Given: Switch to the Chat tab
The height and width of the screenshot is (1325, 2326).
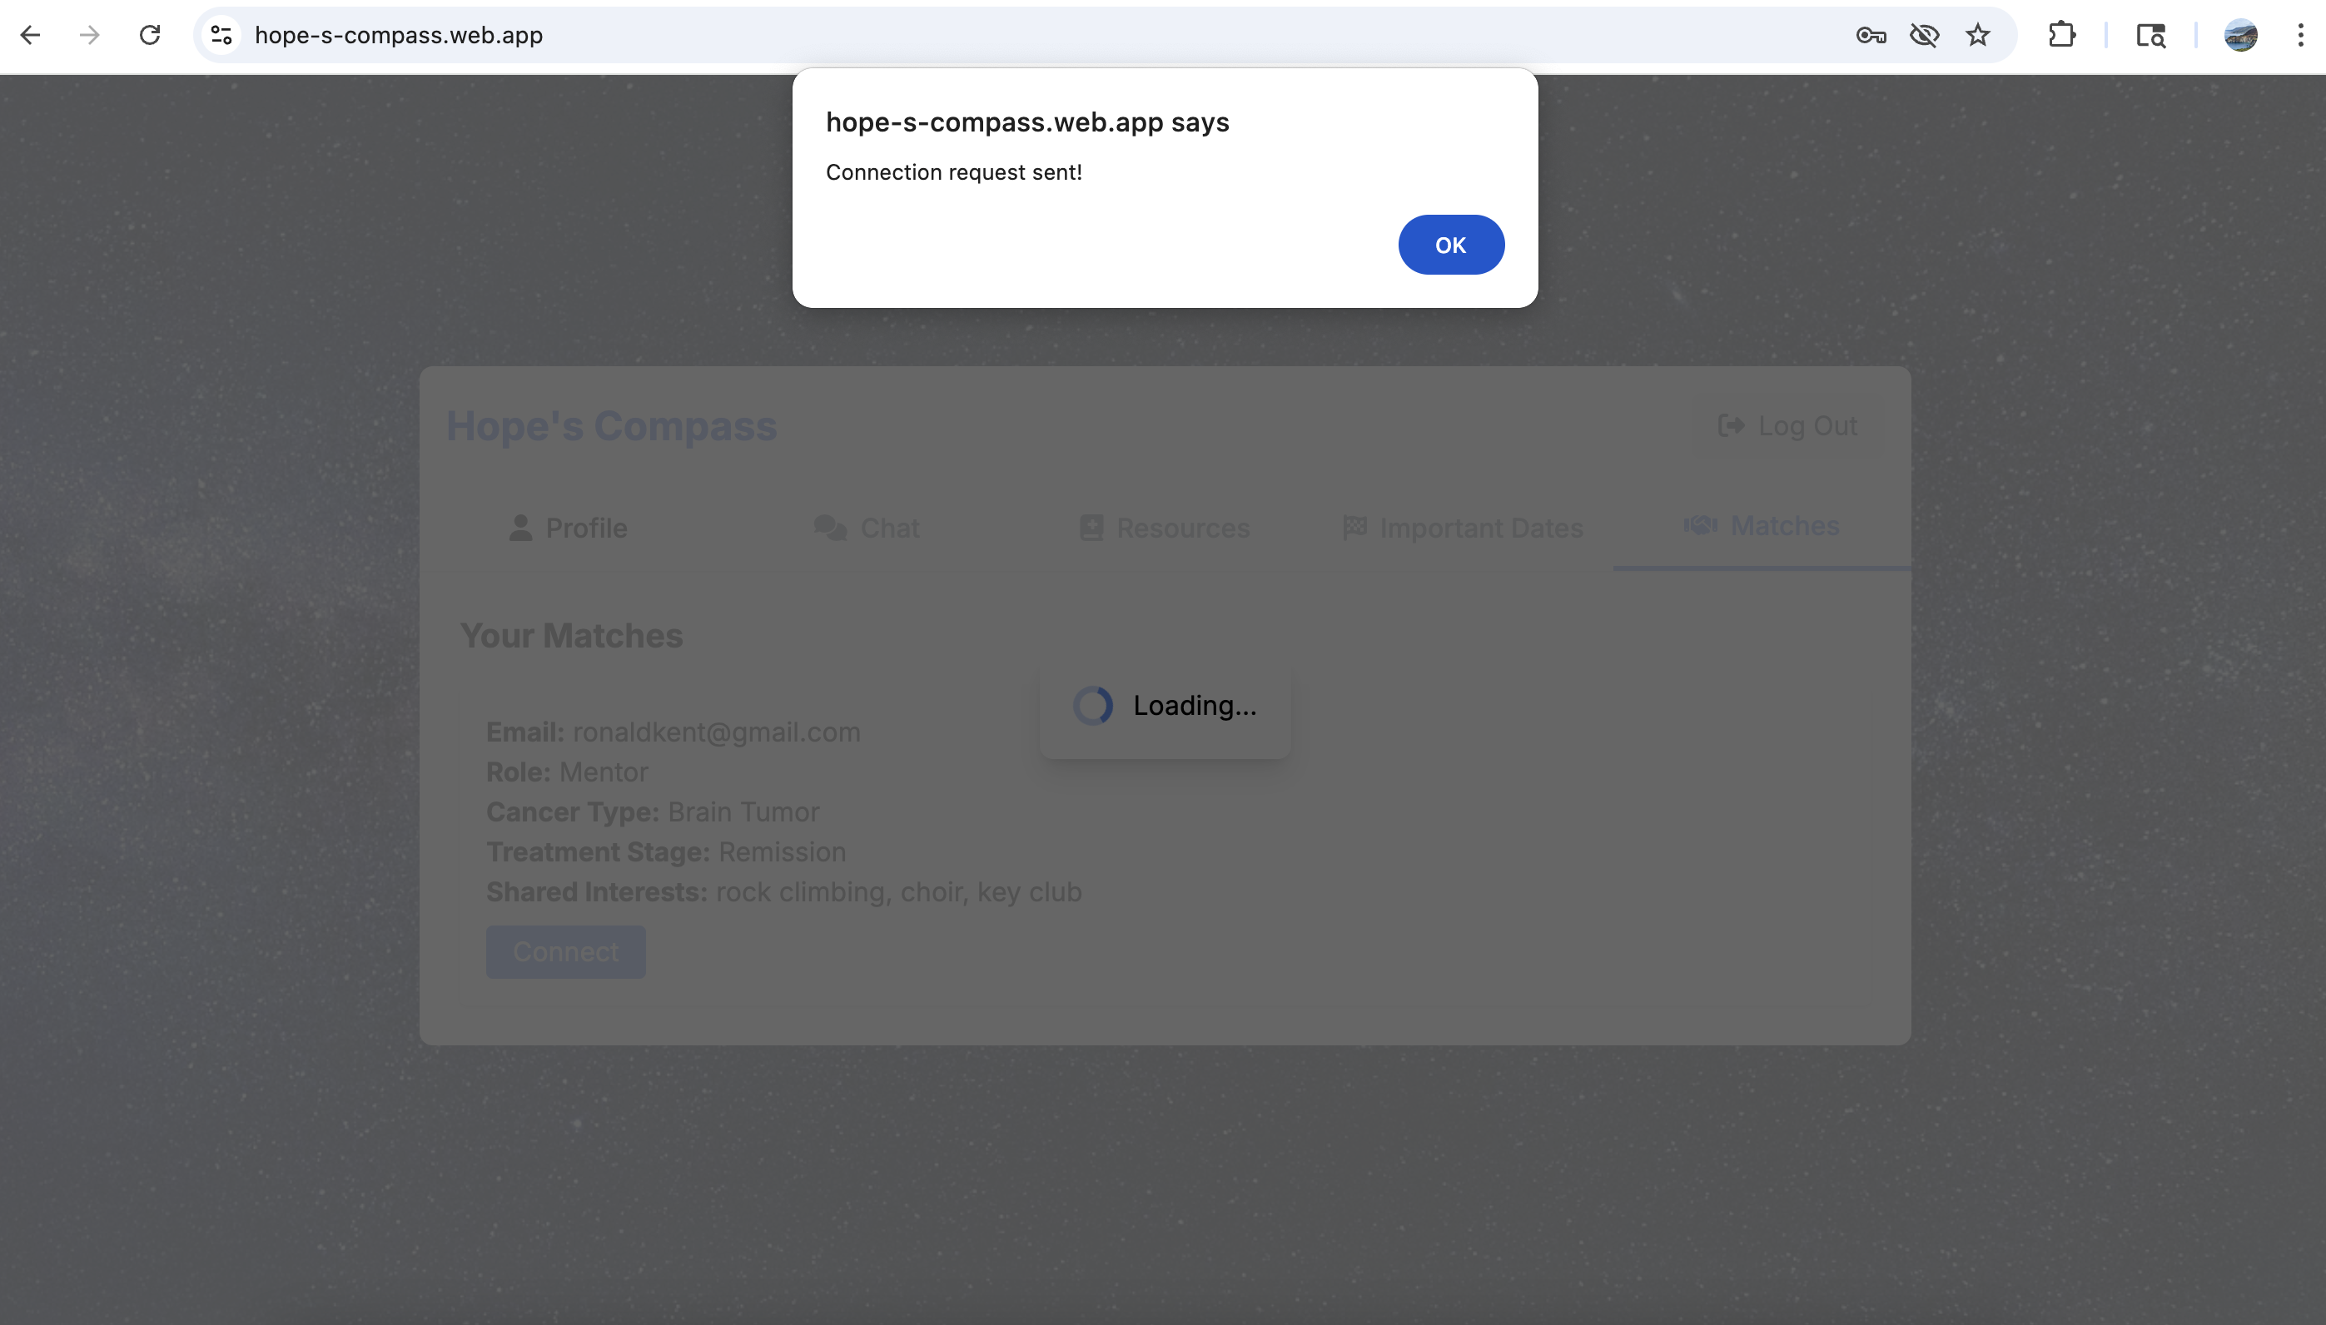Looking at the screenshot, I should click(x=867, y=528).
